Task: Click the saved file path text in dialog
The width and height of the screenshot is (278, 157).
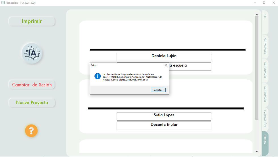Action: point(132,78)
